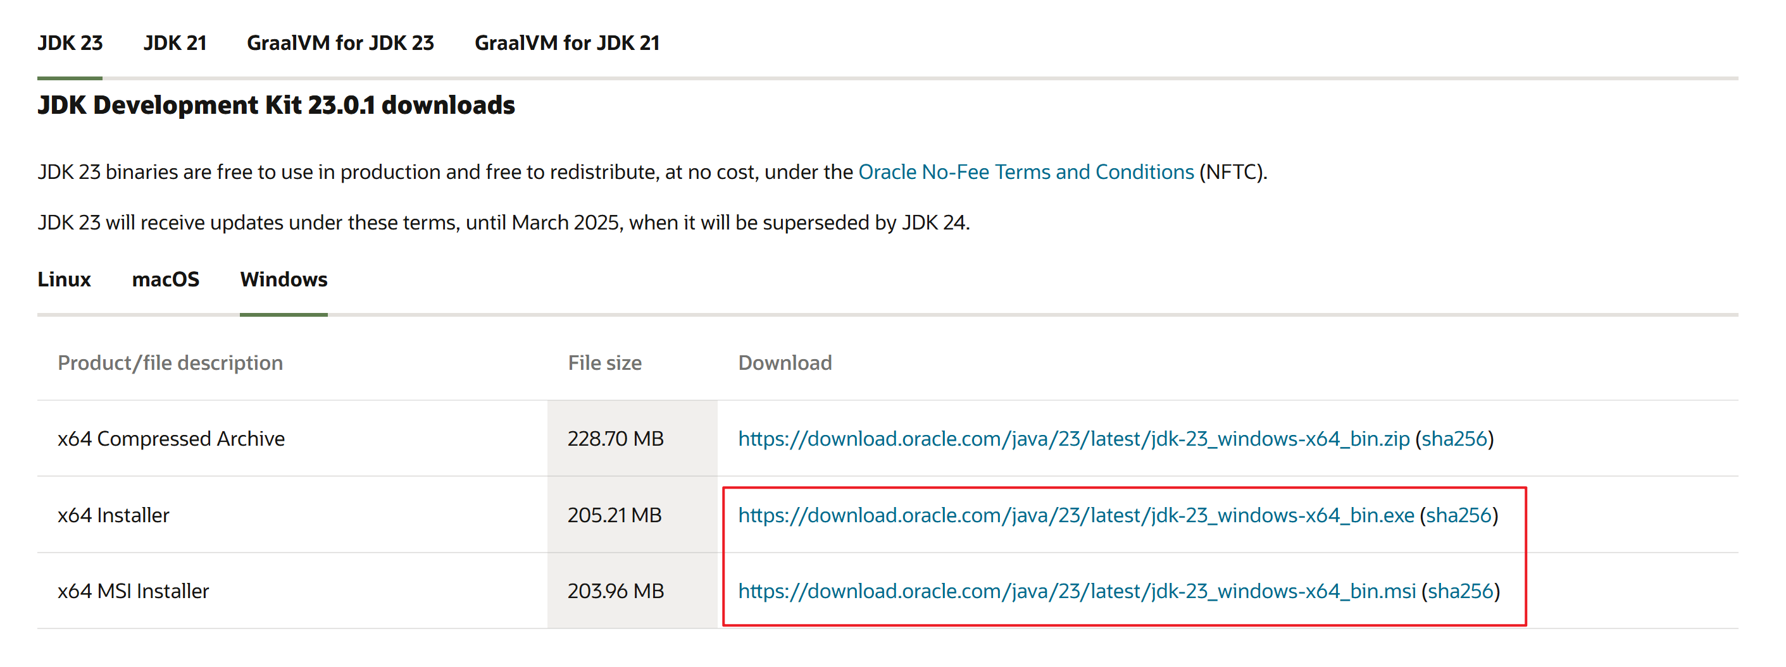Open sha256 link for the exe installer
Viewport: 1786px width, 667px height.
coord(1458,515)
